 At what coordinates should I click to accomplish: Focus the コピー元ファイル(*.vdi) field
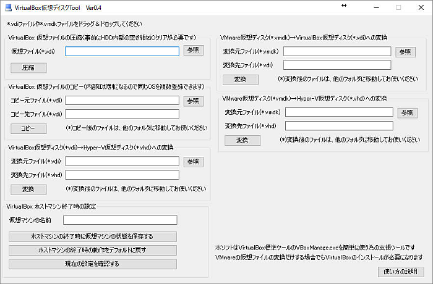coord(122,101)
